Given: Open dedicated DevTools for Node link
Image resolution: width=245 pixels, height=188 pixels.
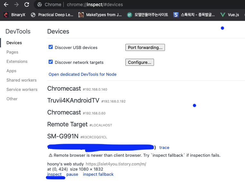Looking at the screenshot, I should coord(83,74).
